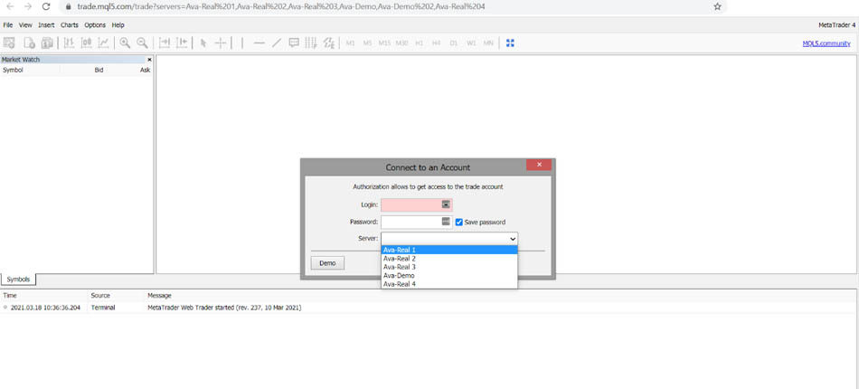Screen dimensions: 859x389
Task: Click the blue fullscreen grid icon
Action: (510, 43)
